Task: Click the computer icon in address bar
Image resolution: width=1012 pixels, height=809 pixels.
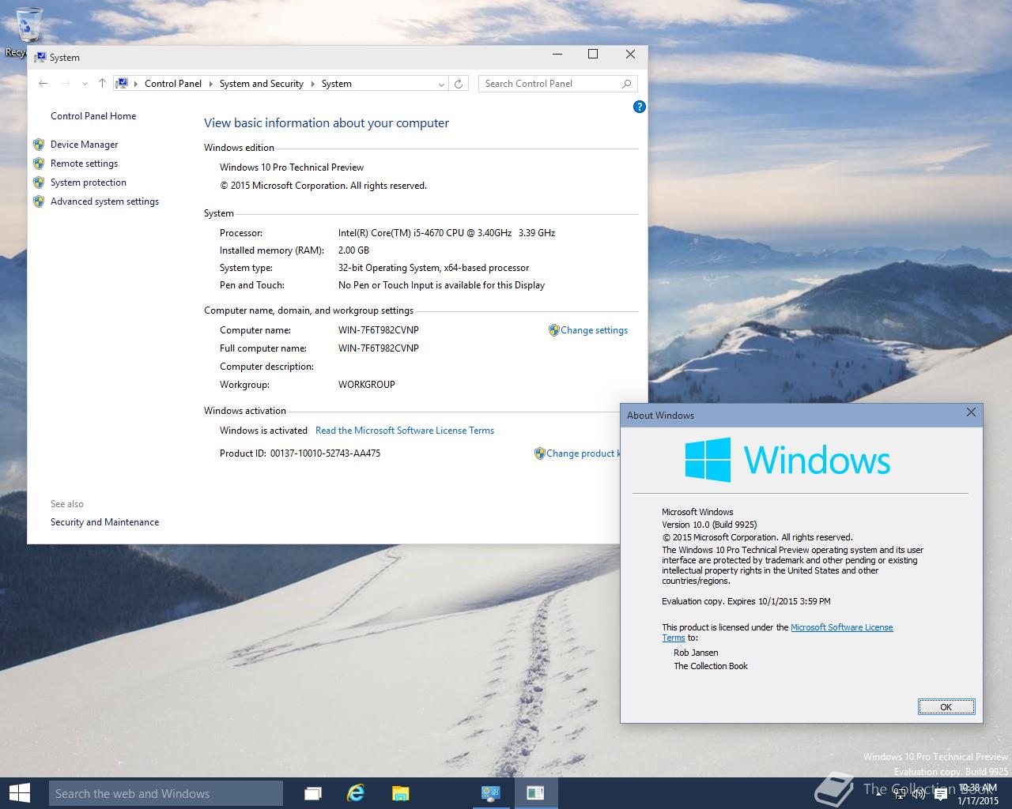Action: pyautogui.click(x=123, y=83)
